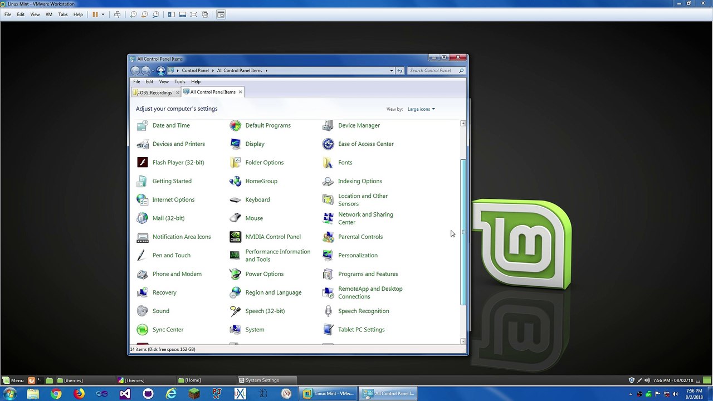This screenshot has height=401, width=713.
Task: Open the Speech Recognition microphone icon
Action: [328, 311]
